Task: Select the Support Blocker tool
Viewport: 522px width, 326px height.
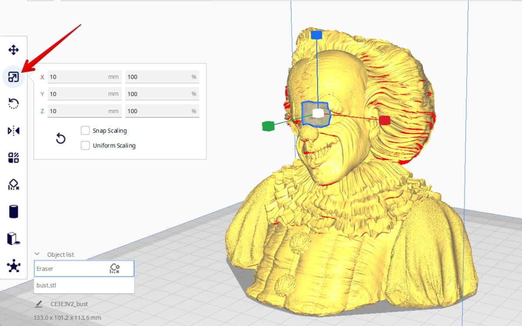Action: [x=13, y=185]
